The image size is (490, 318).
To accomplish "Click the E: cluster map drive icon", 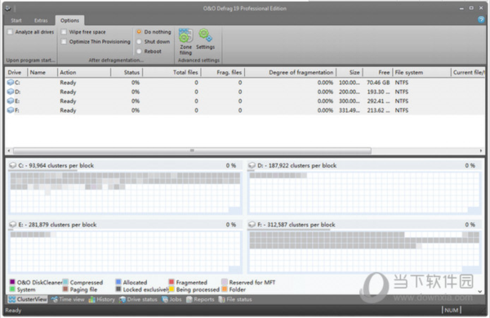I will click(12, 225).
